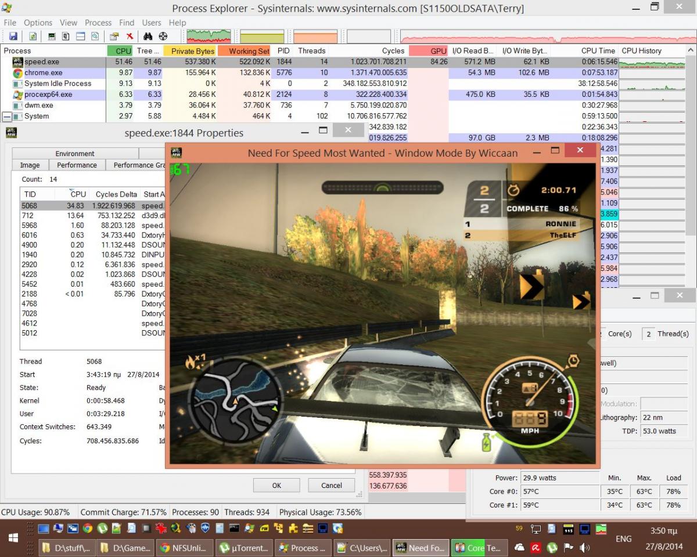Screen dimensions: 697x557
Task: Click the orange physical memory mini graph
Action: [x=315, y=37]
